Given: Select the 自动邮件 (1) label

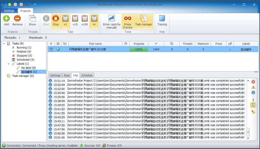Looking at the screenshot, I should click(x=29, y=72).
